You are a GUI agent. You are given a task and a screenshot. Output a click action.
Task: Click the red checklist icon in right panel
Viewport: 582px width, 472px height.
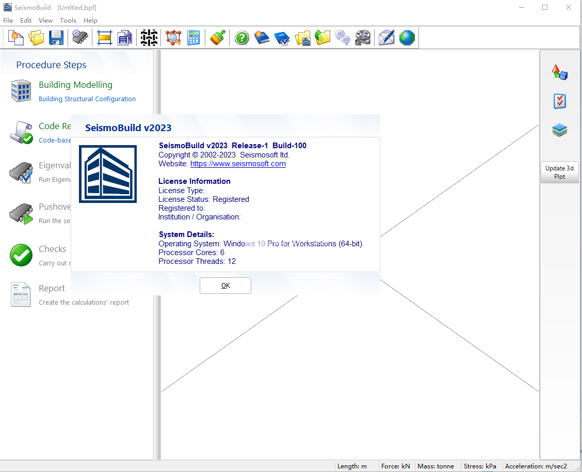click(559, 101)
